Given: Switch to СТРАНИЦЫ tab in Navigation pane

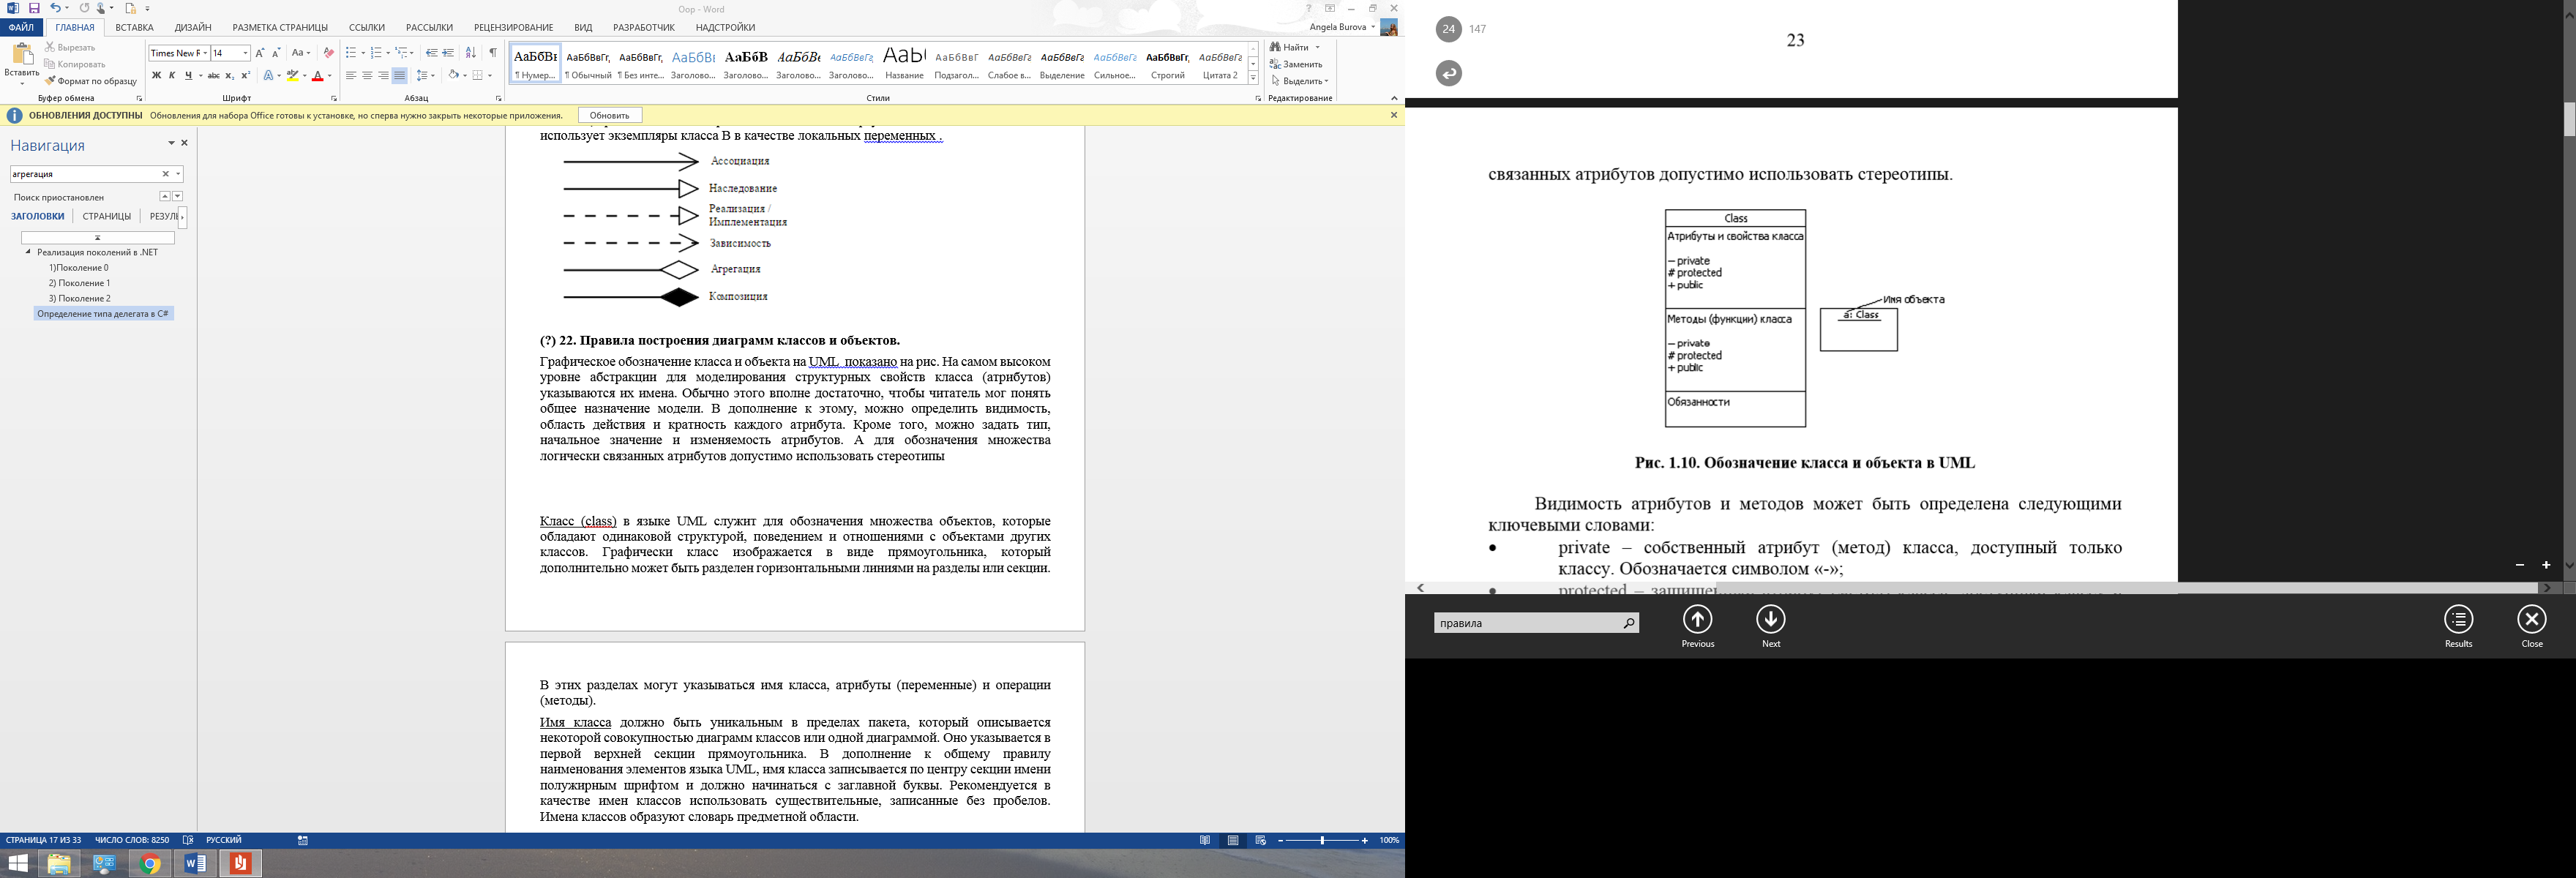Looking at the screenshot, I should (107, 216).
